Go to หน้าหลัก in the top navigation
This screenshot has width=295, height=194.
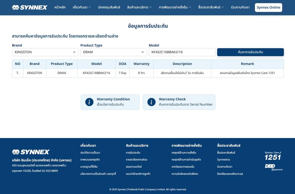(60, 7)
